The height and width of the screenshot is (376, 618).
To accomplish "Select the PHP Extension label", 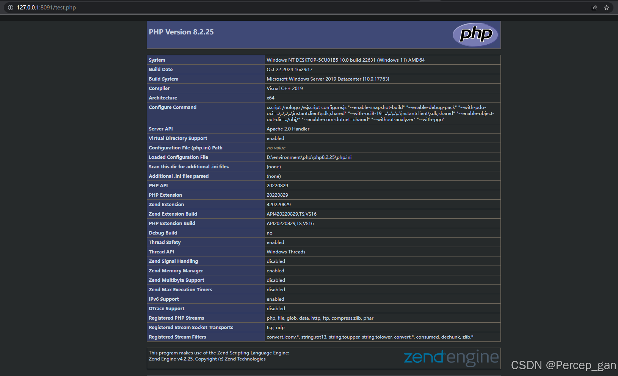I will pyautogui.click(x=165, y=195).
